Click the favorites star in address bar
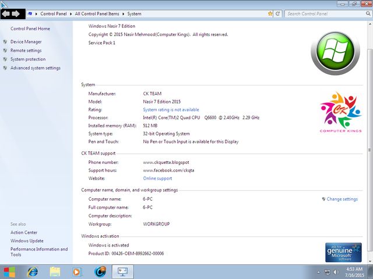The width and height of the screenshot is (373, 279). (x=270, y=14)
